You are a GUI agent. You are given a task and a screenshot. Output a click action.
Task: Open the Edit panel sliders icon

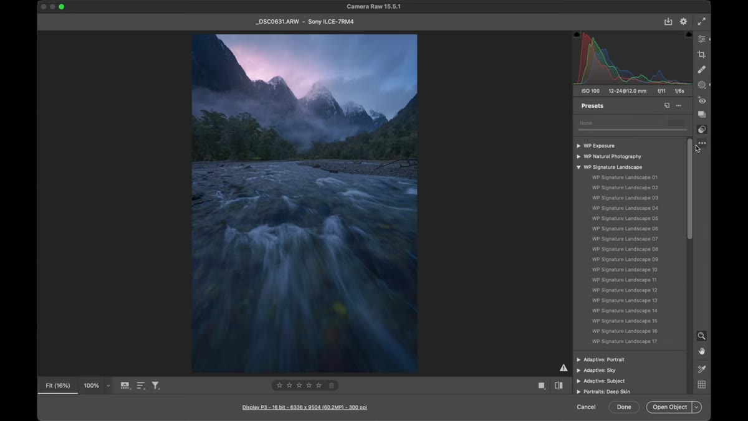click(x=702, y=39)
